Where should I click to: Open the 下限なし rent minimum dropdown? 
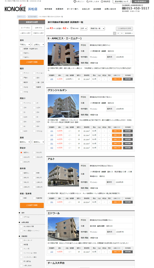(25, 45)
